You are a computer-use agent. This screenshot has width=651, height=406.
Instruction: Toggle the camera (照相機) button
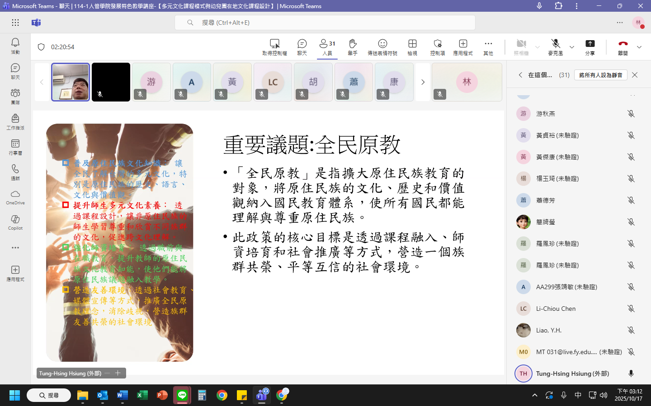pos(521,46)
